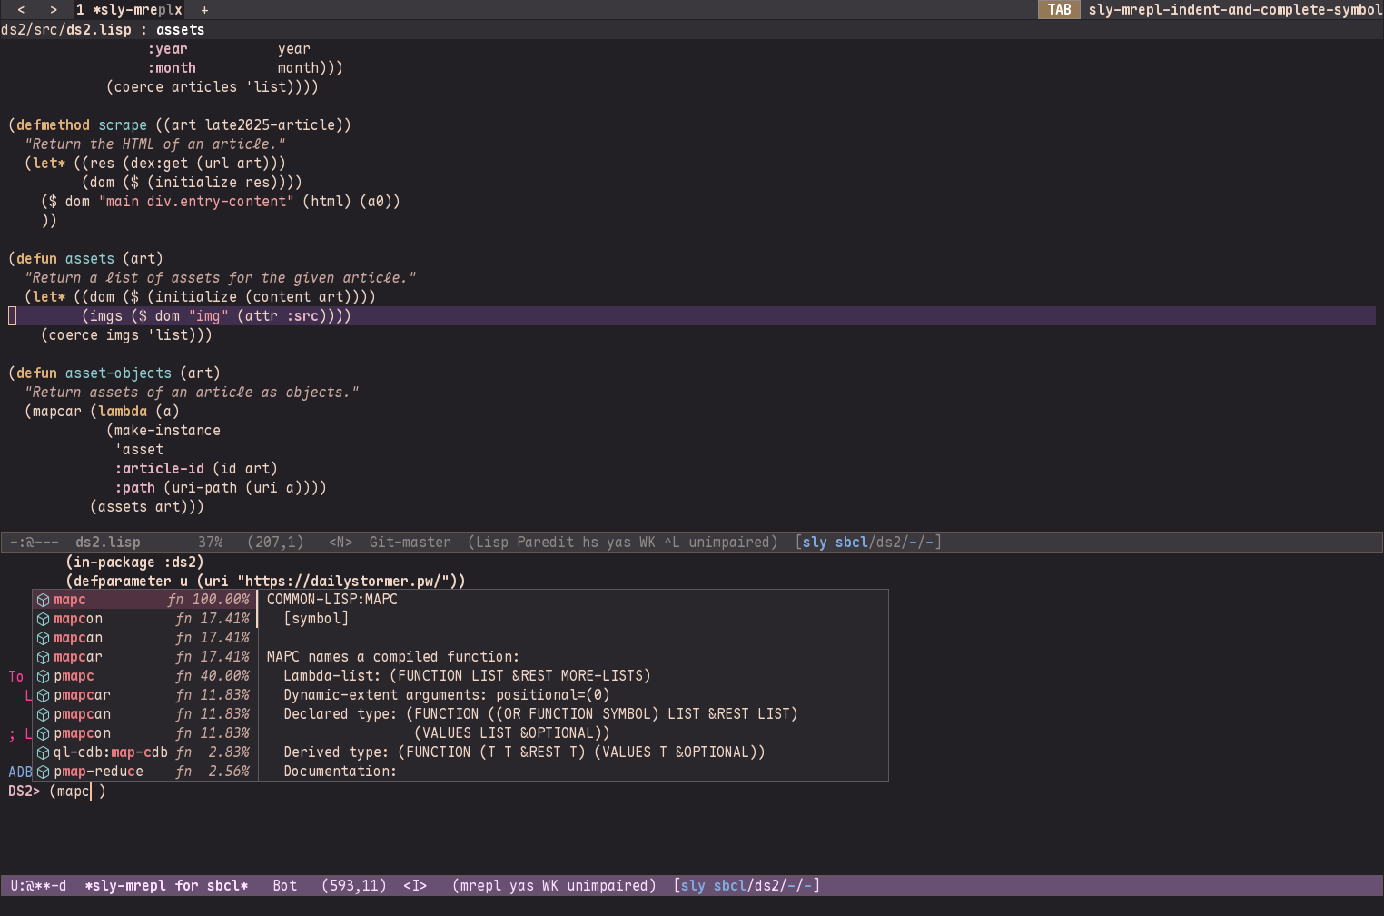Click the sly-mrepl-indent-and-complete-symbol command name
Image resolution: width=1384 pixels, height=916 pixels.
click(1235, 10)
